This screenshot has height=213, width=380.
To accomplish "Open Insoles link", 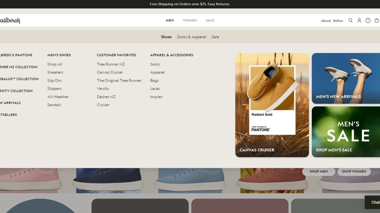I will (156, 97).
